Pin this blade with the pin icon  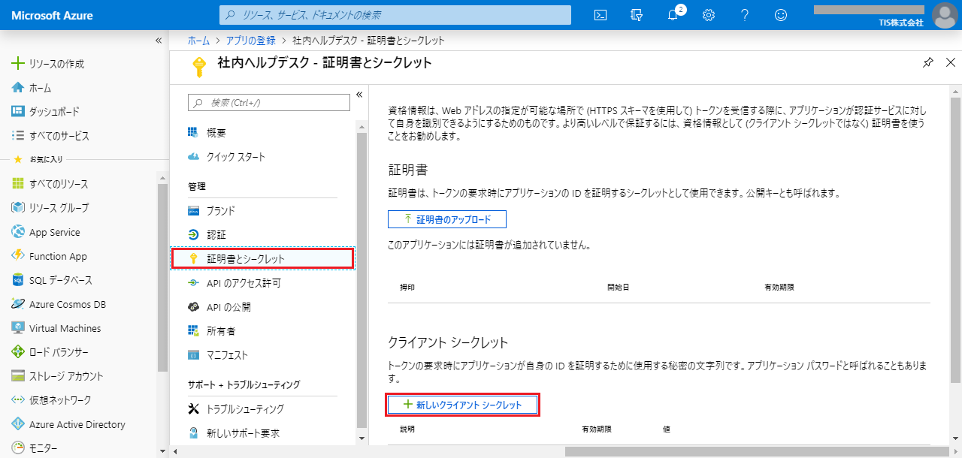[928, 63]
